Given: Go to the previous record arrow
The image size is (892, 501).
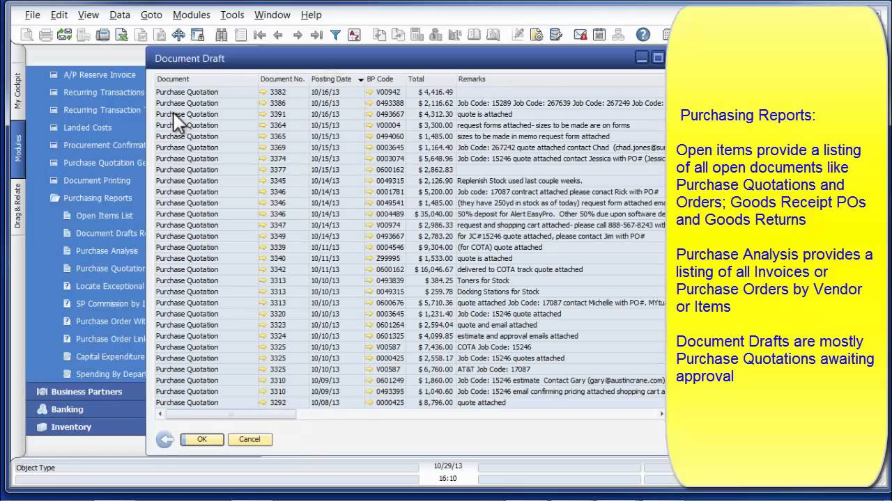Looking at the screenshot, I should click(x=278, y=35).
